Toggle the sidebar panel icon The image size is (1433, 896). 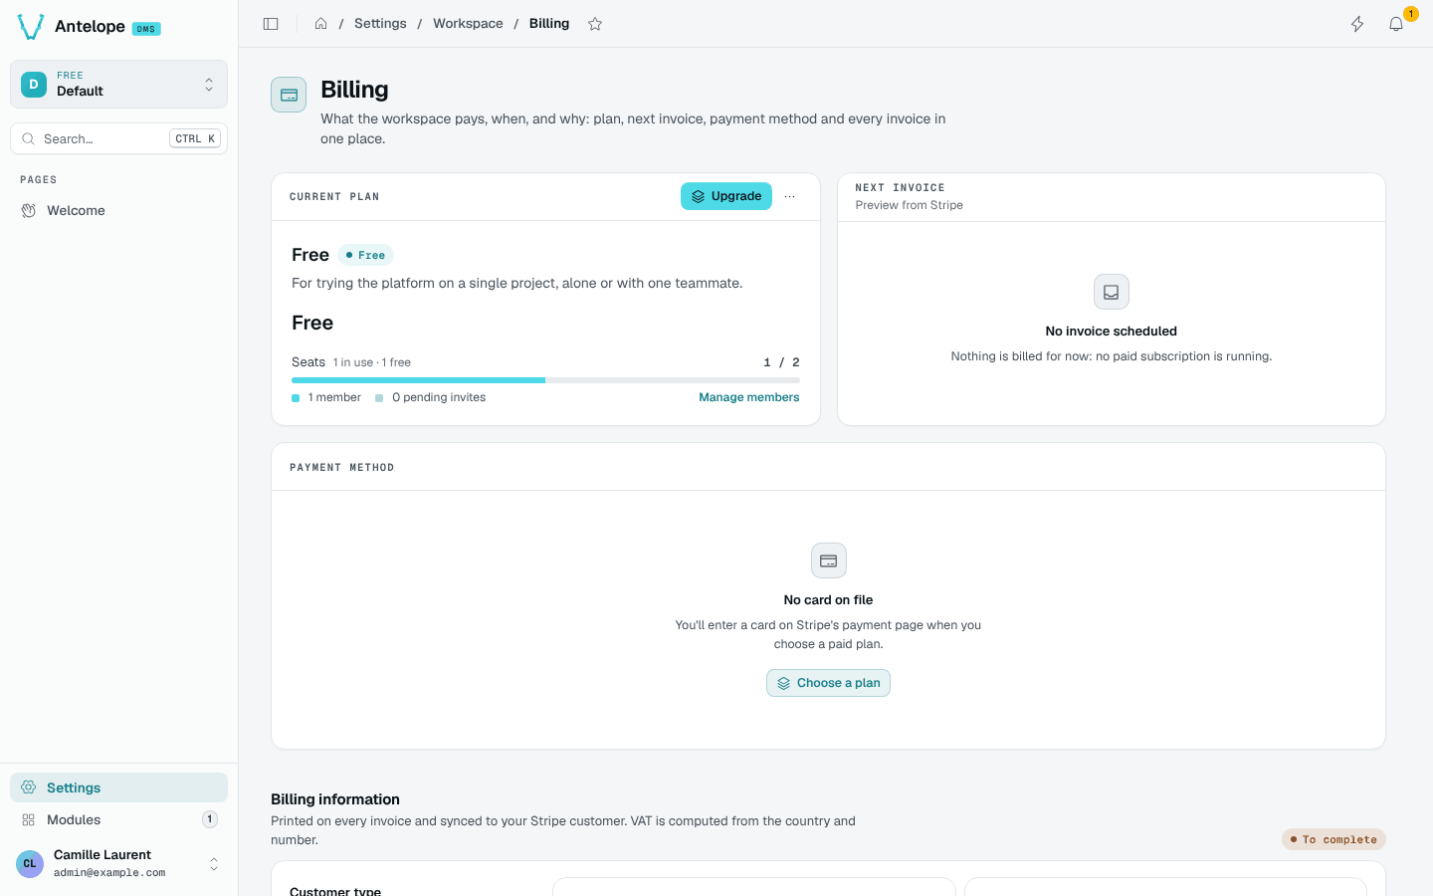[x=271, y=24]
